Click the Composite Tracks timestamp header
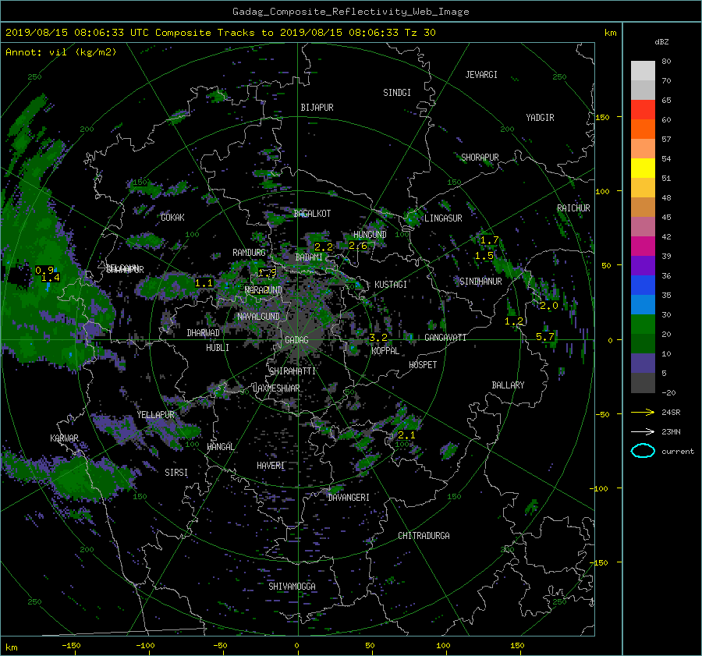 point(220,33)
